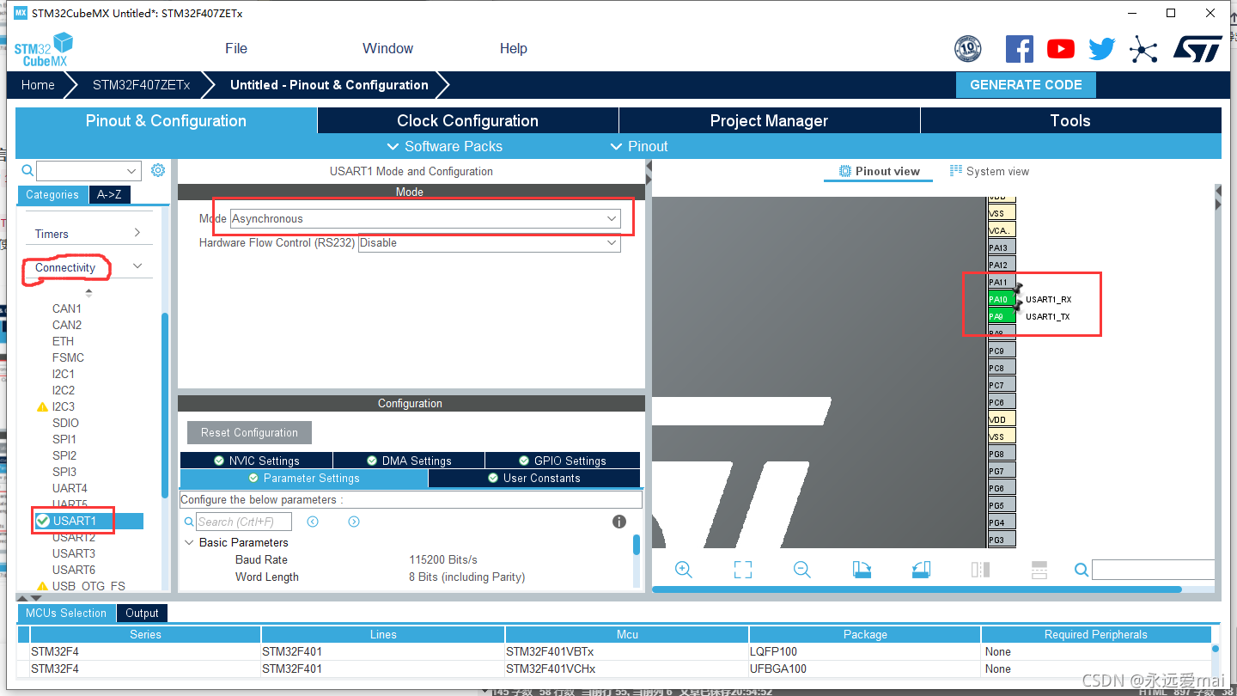1237x696 pixels.
Task: Select SPI1 in the peripheral list
Action: tap(64, 439)
